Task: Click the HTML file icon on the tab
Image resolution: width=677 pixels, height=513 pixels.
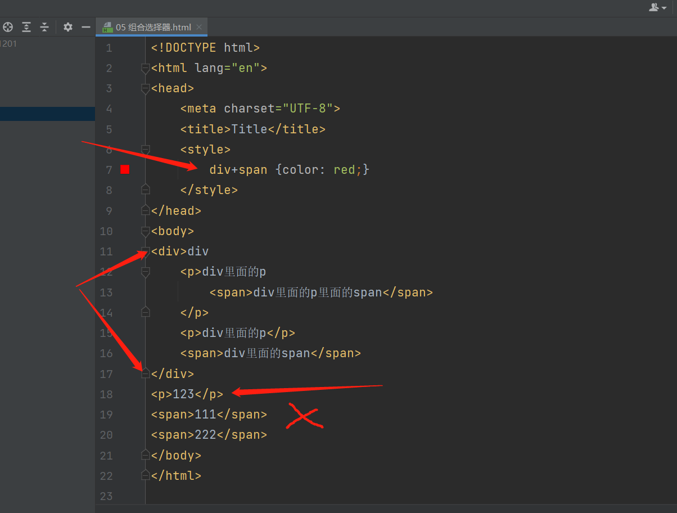Action: (x=107, y=27)
